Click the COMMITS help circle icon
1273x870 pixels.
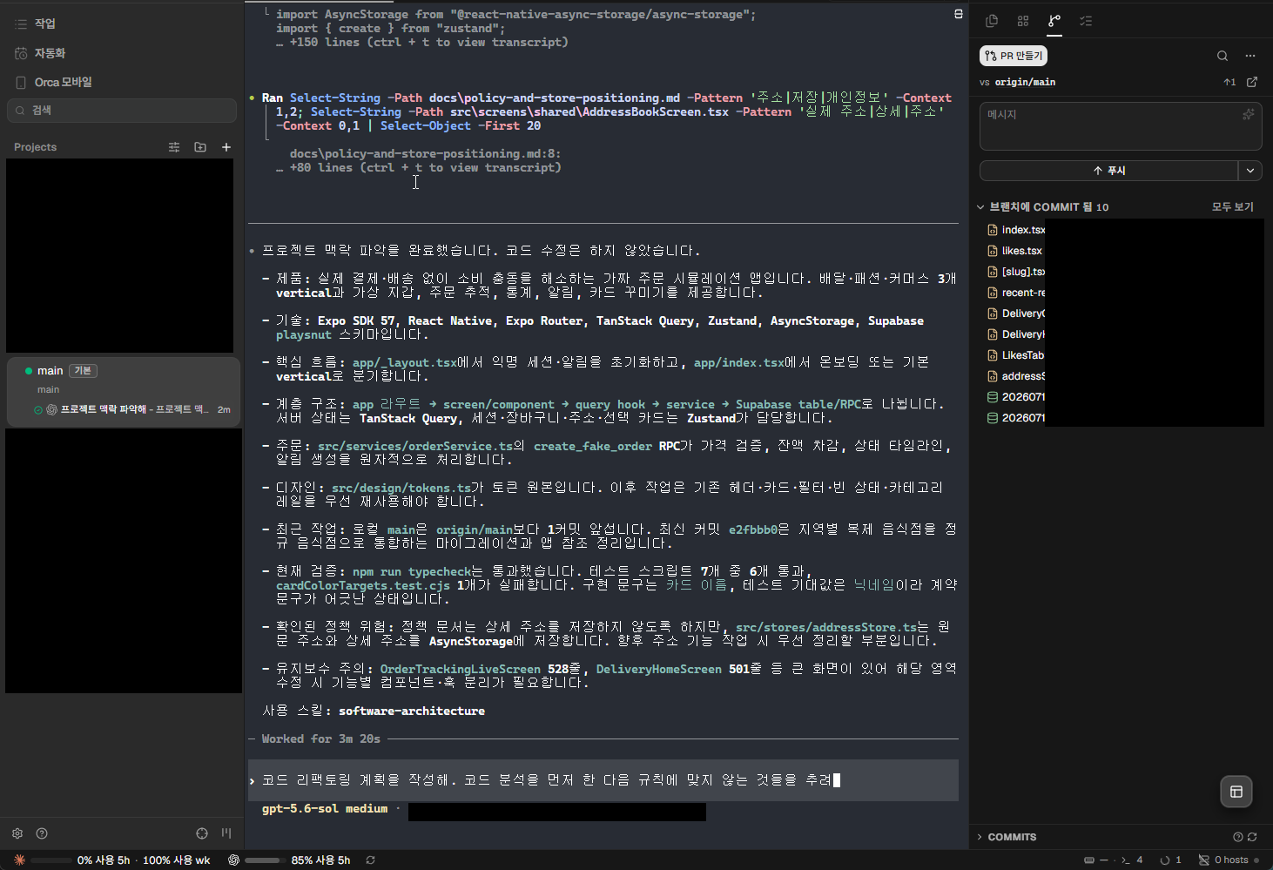pos(1238,837)
